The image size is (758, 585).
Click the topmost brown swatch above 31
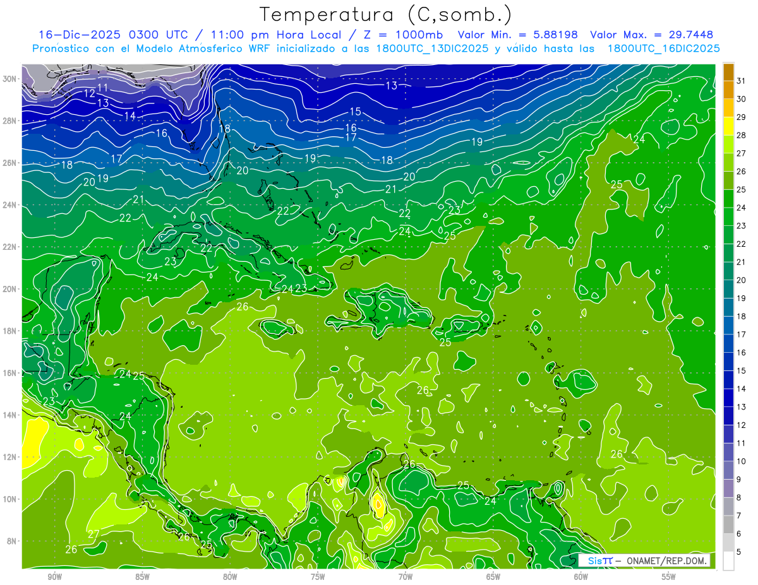click(728, 72)
